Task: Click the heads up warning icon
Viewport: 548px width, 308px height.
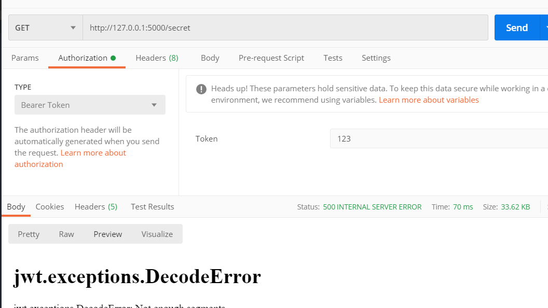Action: pos(201,89)
